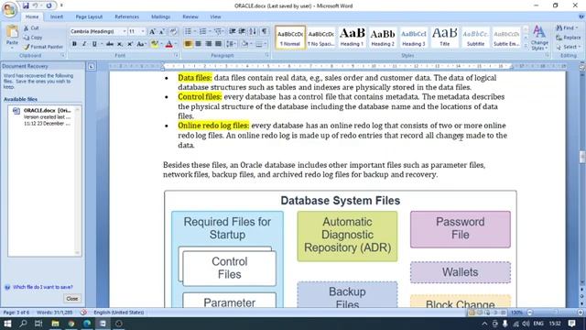This screenshot has width=586, height=330.
Task: Decrease the paragraph indent
Action: (232, 31)
